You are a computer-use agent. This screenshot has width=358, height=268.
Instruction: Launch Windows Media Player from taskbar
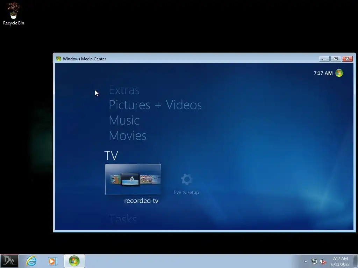coord(52,261)
